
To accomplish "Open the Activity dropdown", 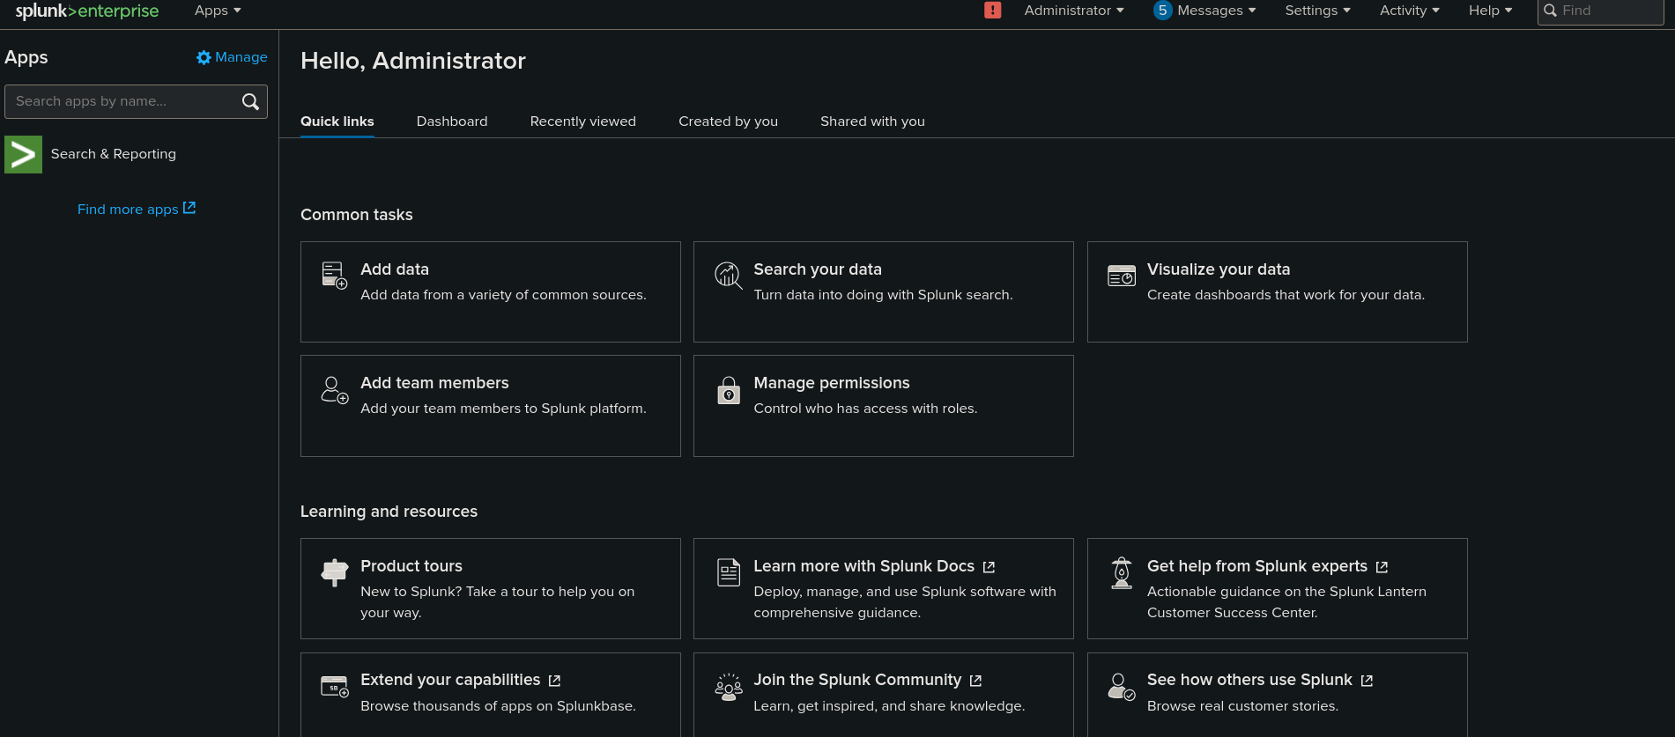I will pyautogui.click(x=1410, y=11).
